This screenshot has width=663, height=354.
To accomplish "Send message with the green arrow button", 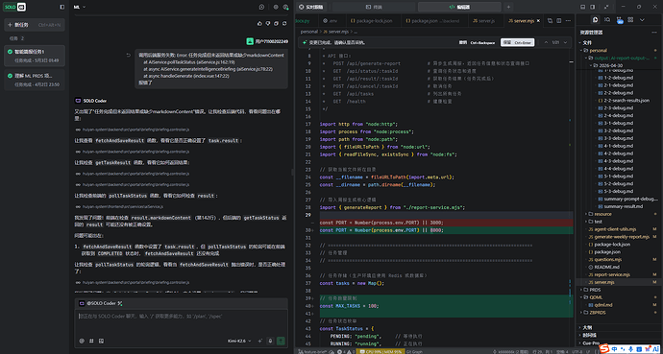I will 281,341.
